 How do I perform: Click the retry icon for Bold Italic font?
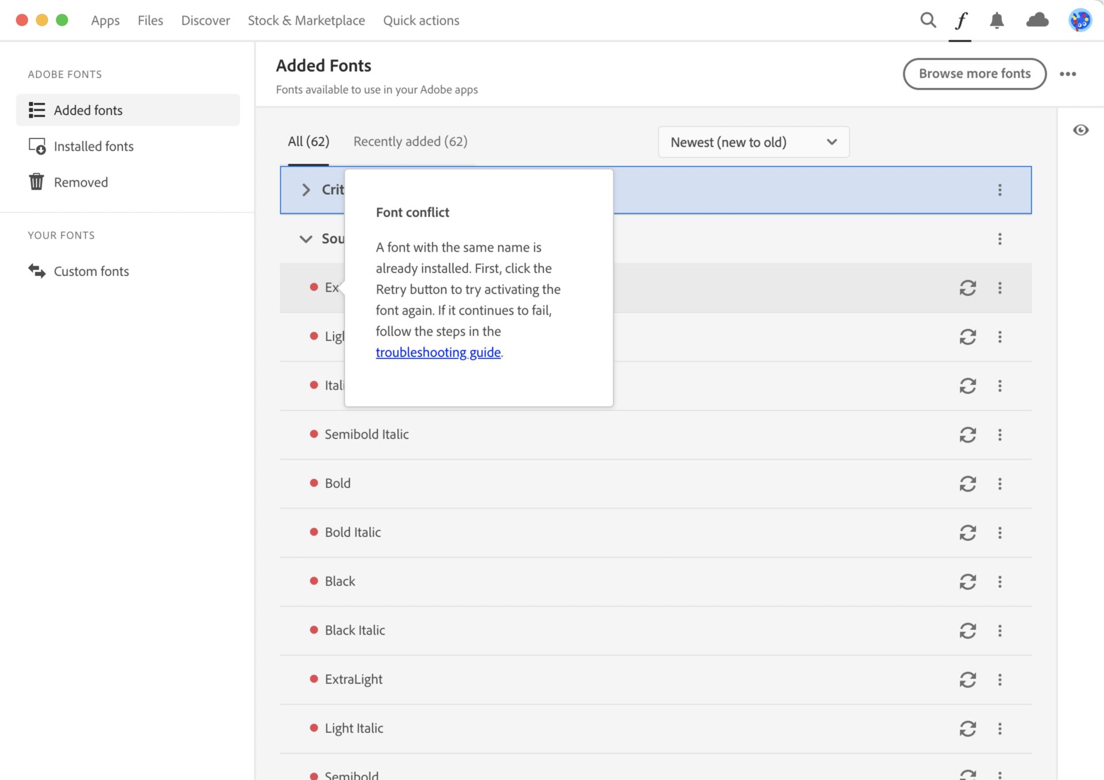pos(968,532)
